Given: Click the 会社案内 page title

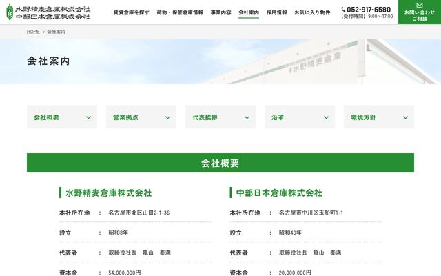Looking at the screenshot, I should (x=48, y=61).
